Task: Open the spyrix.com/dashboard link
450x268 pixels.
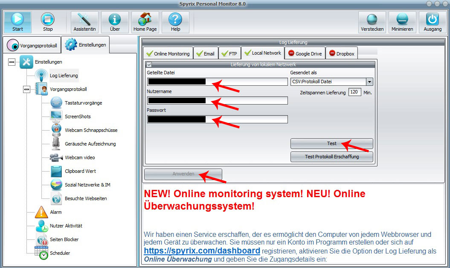Action: pos(202,251)
